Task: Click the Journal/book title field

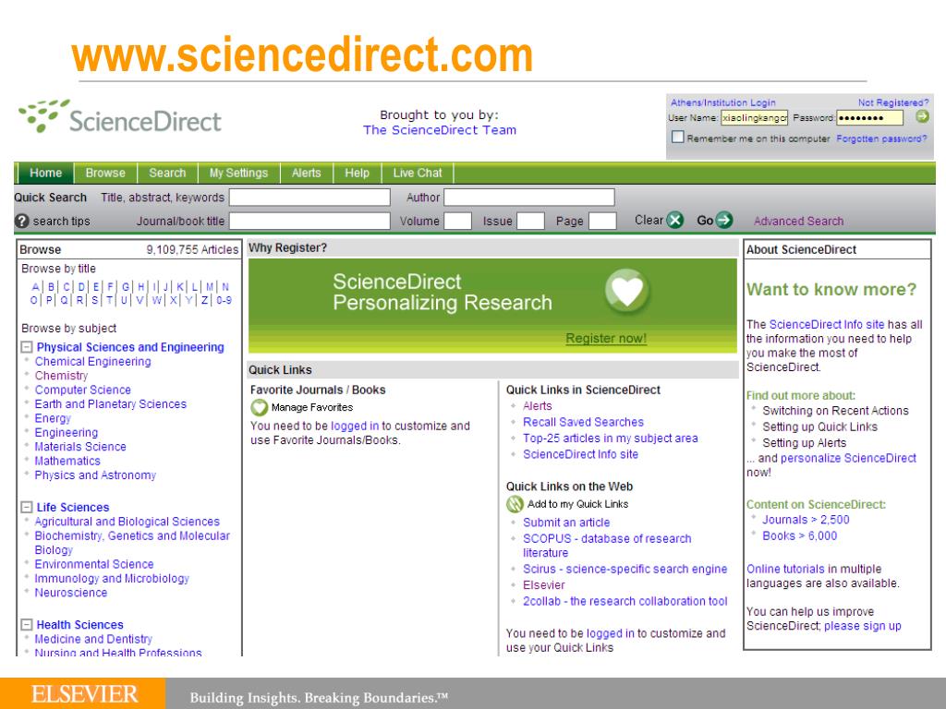Action: tap(309, 221)
